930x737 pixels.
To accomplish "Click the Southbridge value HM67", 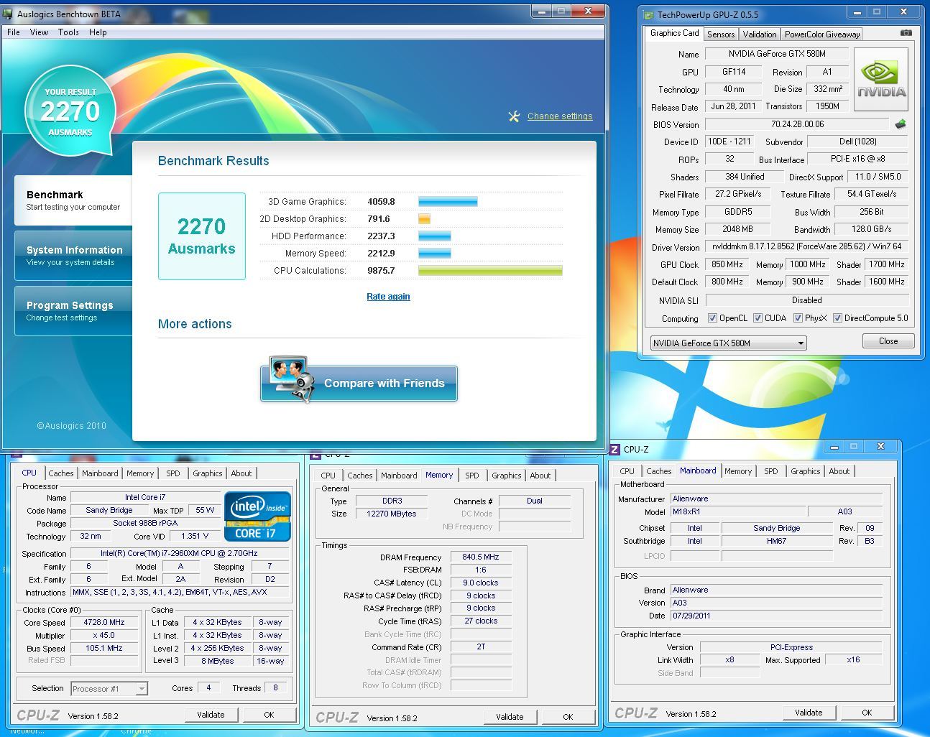I will 777,542.
